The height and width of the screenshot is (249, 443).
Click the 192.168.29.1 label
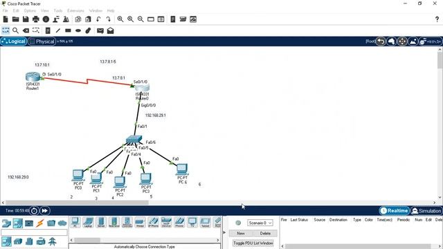point(155,116)
